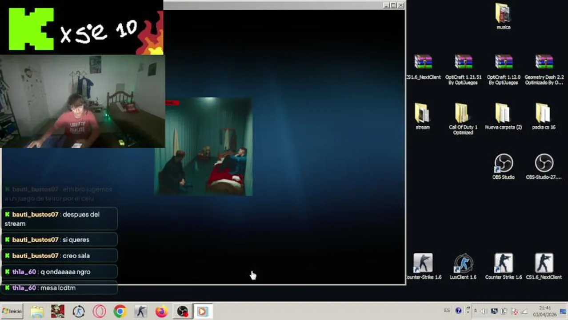Select the OBS-Studio-27... desktop icon
This screenshot has width=568, height=320.
pos(544,166)
